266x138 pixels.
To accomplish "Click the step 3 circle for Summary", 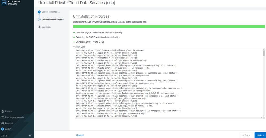I will (x=39, y=27).
